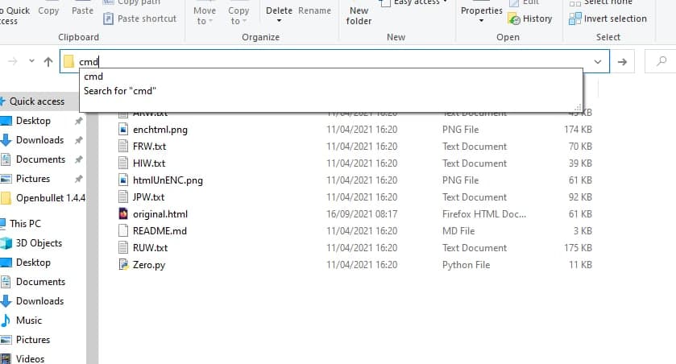676x364 pixels.
Task: Open the History icon in the ribbon
Action: (x=513, y=19)
